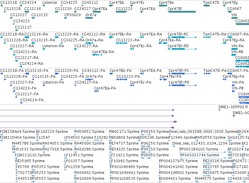Select the CG9067 gene label

(x=234, y=9)
